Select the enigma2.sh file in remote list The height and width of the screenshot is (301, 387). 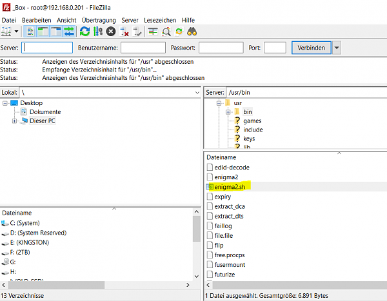pyautogui.click(x=230, y=186)
